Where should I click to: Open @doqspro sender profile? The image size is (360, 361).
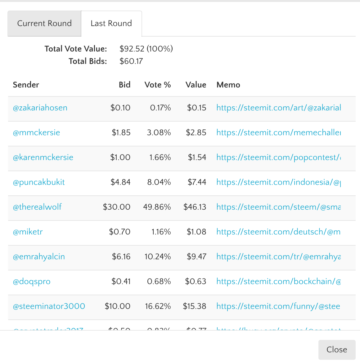point(32,282)
